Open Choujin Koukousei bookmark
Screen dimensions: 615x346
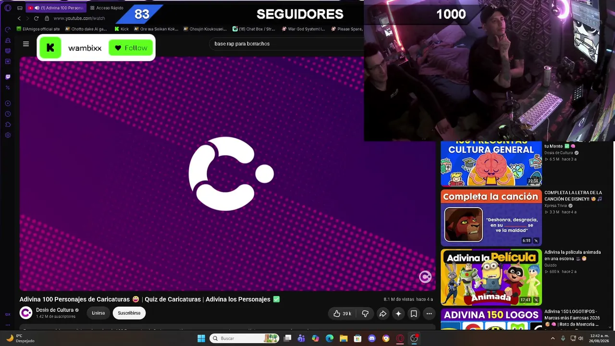point(205,29)
